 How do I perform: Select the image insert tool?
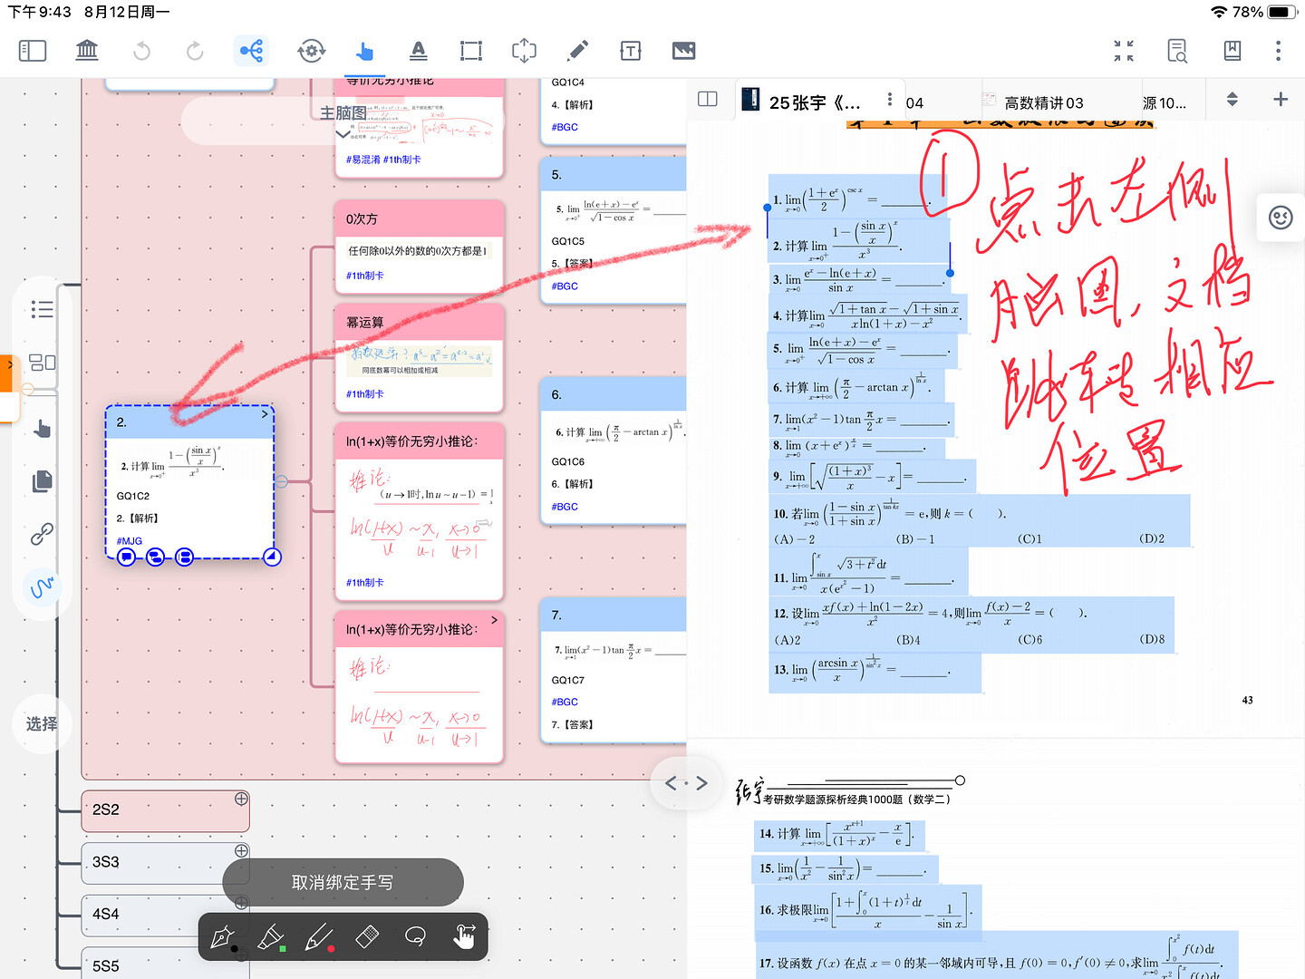click(684, 51)
